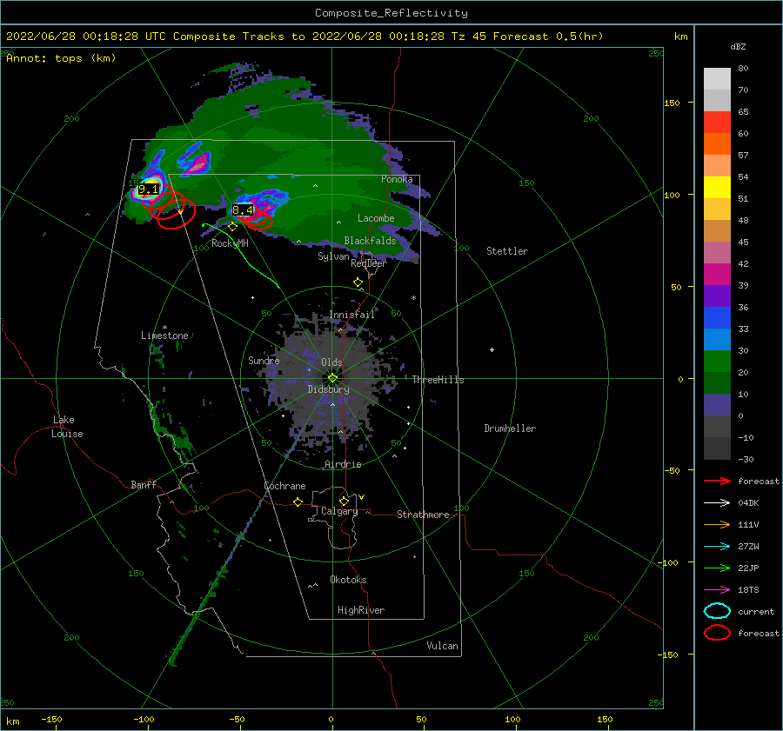
Task: Select the storm cell labeled 8.4
Action: click(243, 210)
